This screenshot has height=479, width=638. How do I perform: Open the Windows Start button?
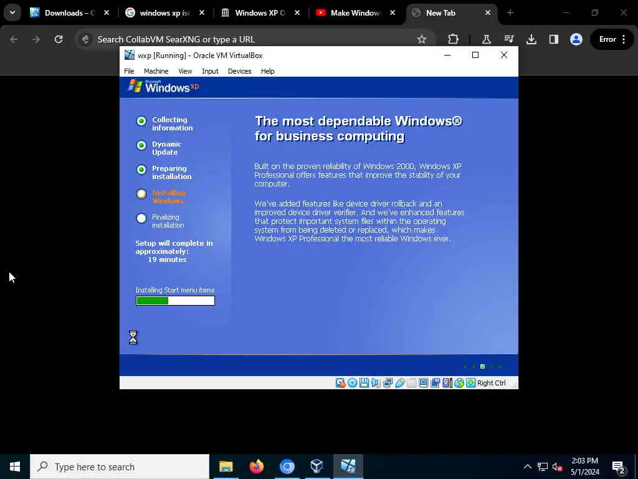coord(15,467)
